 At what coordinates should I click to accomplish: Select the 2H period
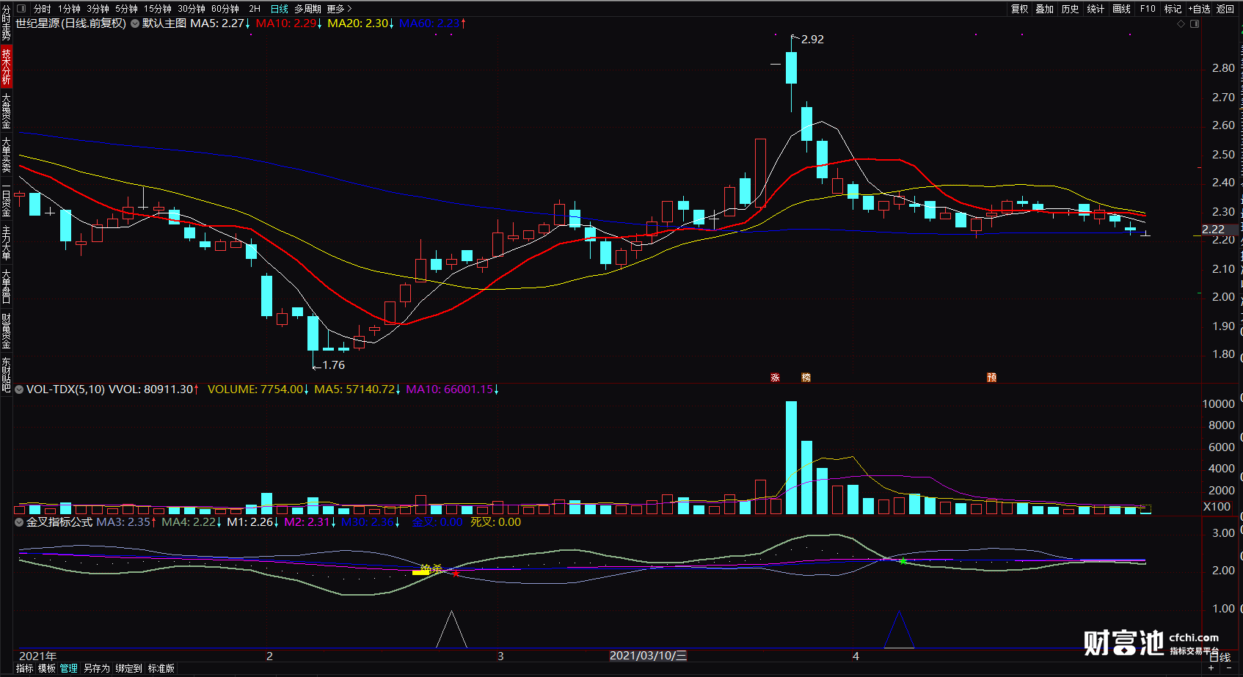click(x=255, y=9)
